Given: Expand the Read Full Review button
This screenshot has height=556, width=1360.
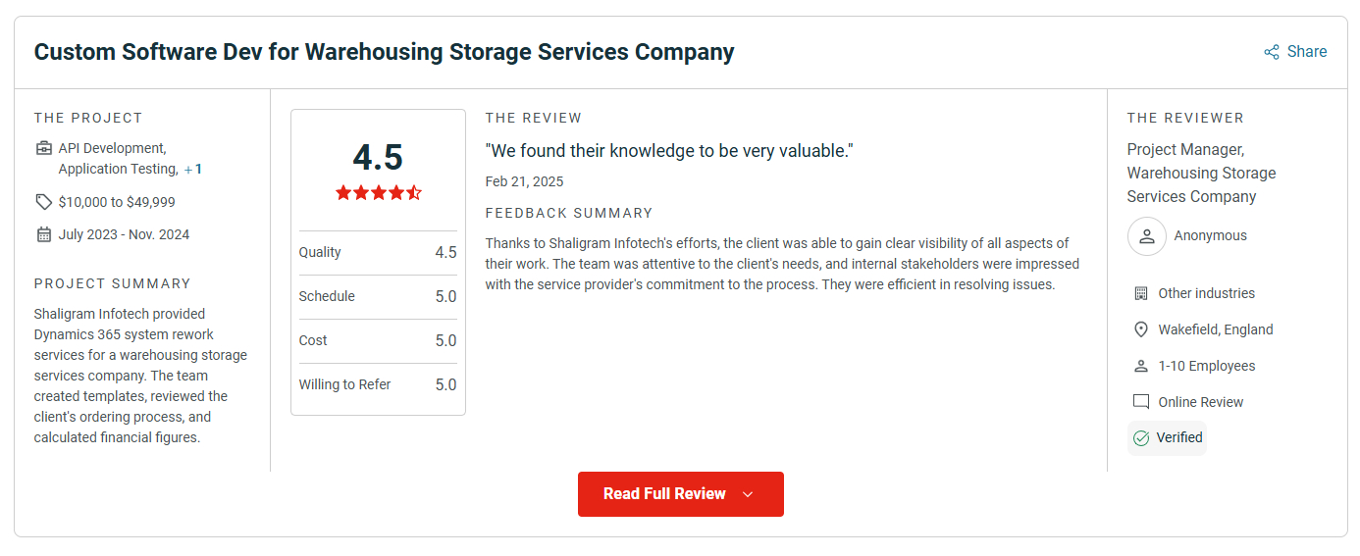Looking at the screenshot, I should [664, 494].
